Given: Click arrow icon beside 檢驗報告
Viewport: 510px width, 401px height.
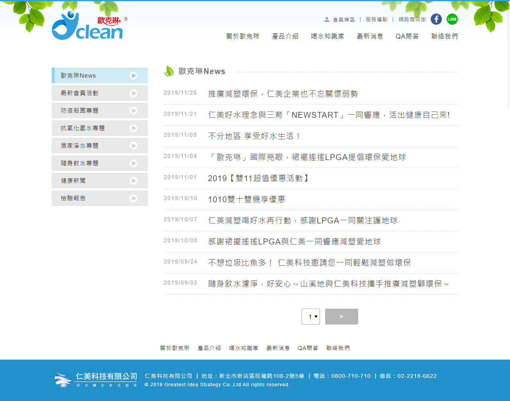Looking at the screenshot, I should 134,198.
